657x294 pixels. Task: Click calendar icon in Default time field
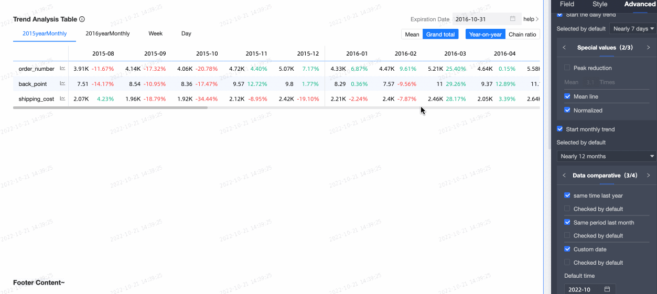(607, 289)
